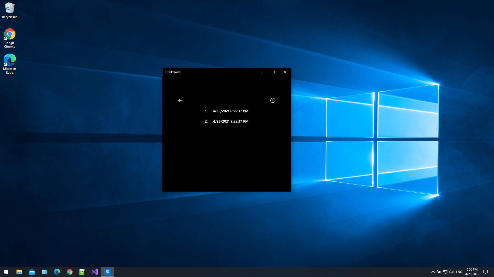Open the volume control speaker icon
Screen dimensions: 494x277
(x=451, y=272)
